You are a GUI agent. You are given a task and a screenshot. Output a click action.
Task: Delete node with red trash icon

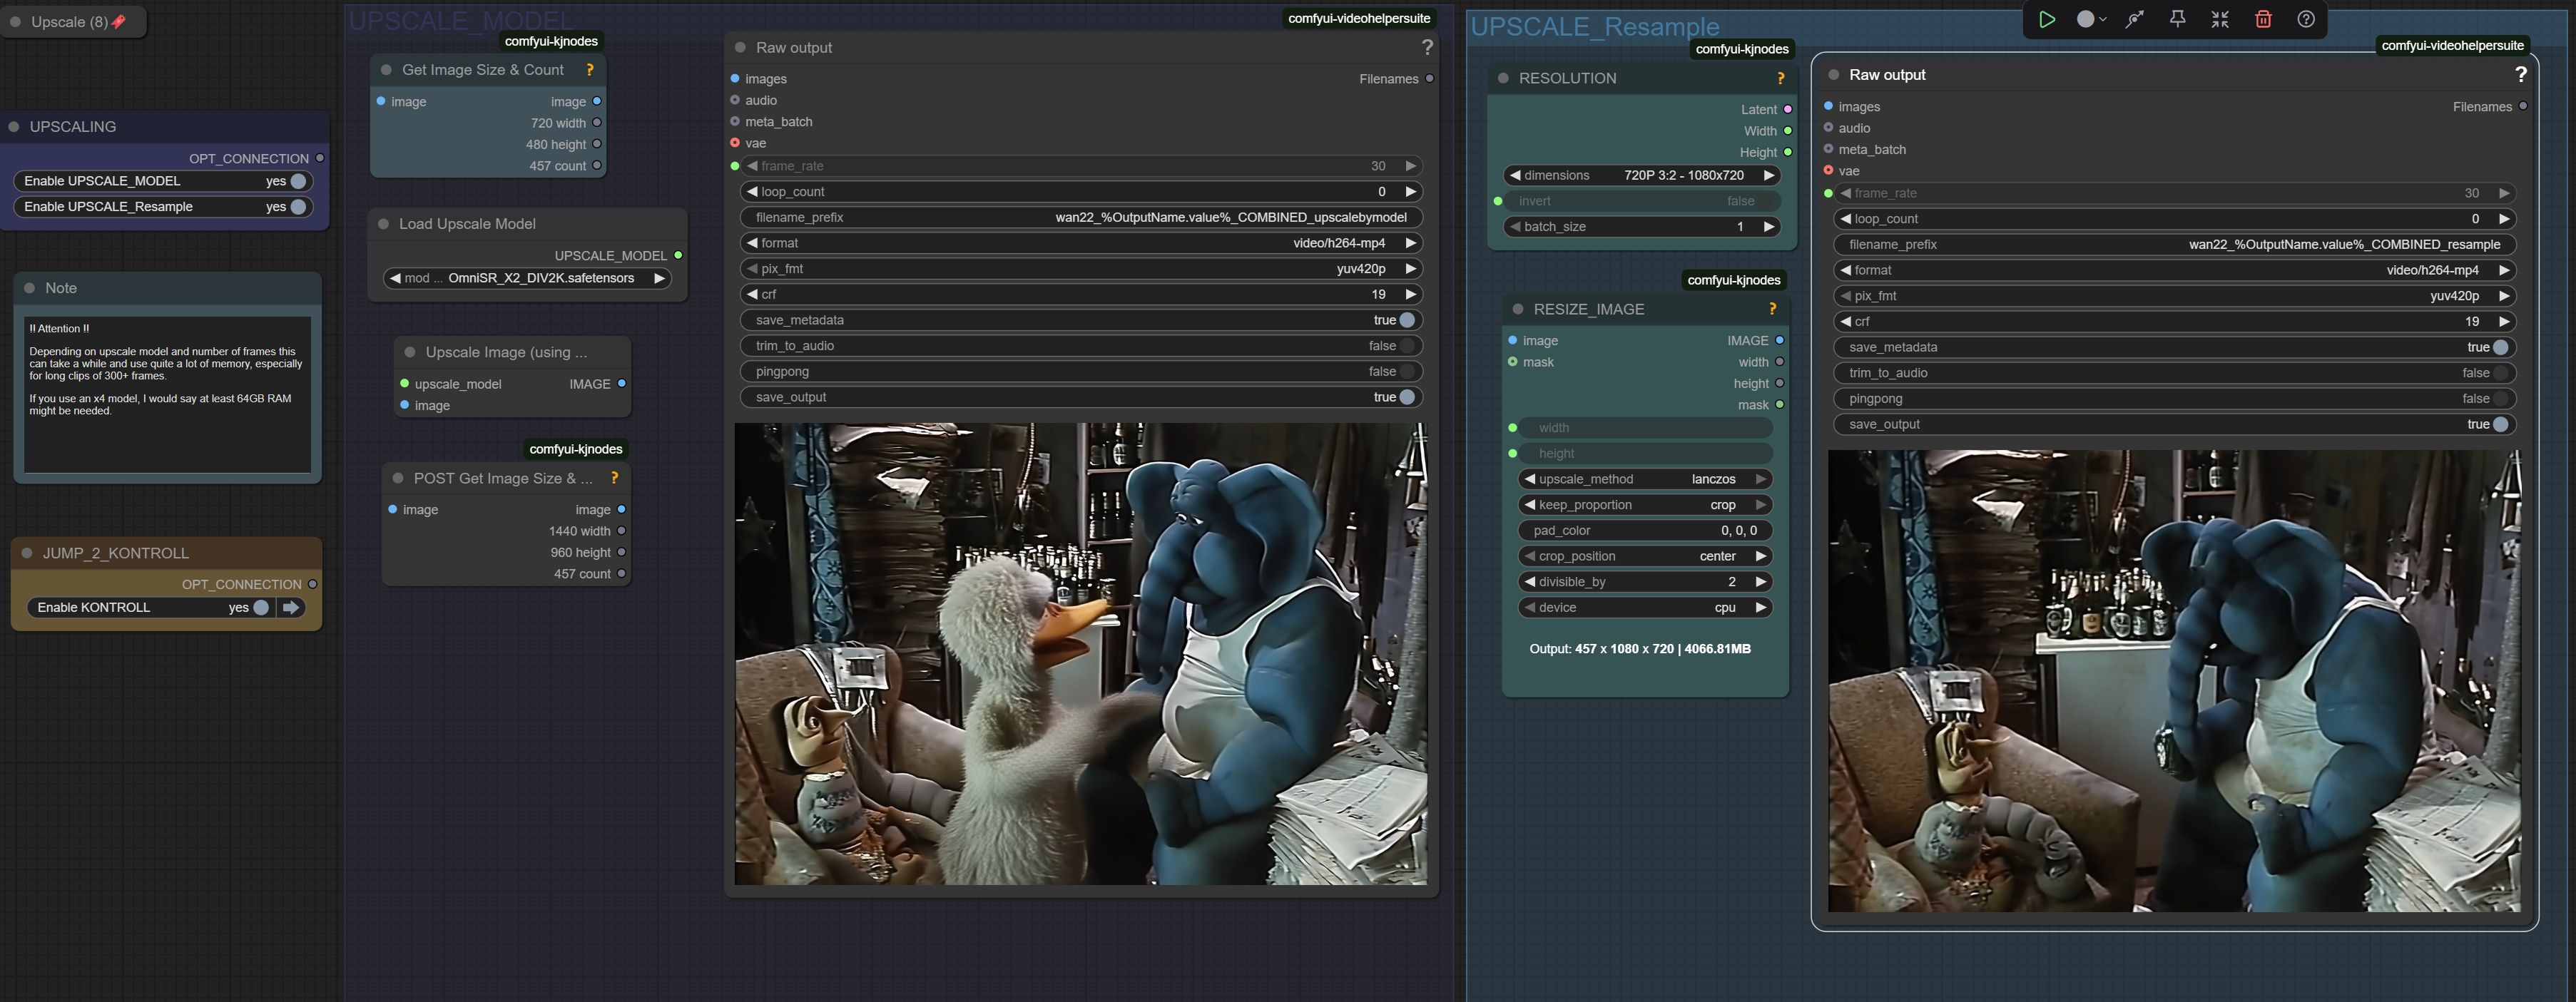(x=2263, y=19)
